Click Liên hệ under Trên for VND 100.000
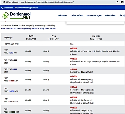This screenshot has width=125, height=114. [x=46, y=111]
